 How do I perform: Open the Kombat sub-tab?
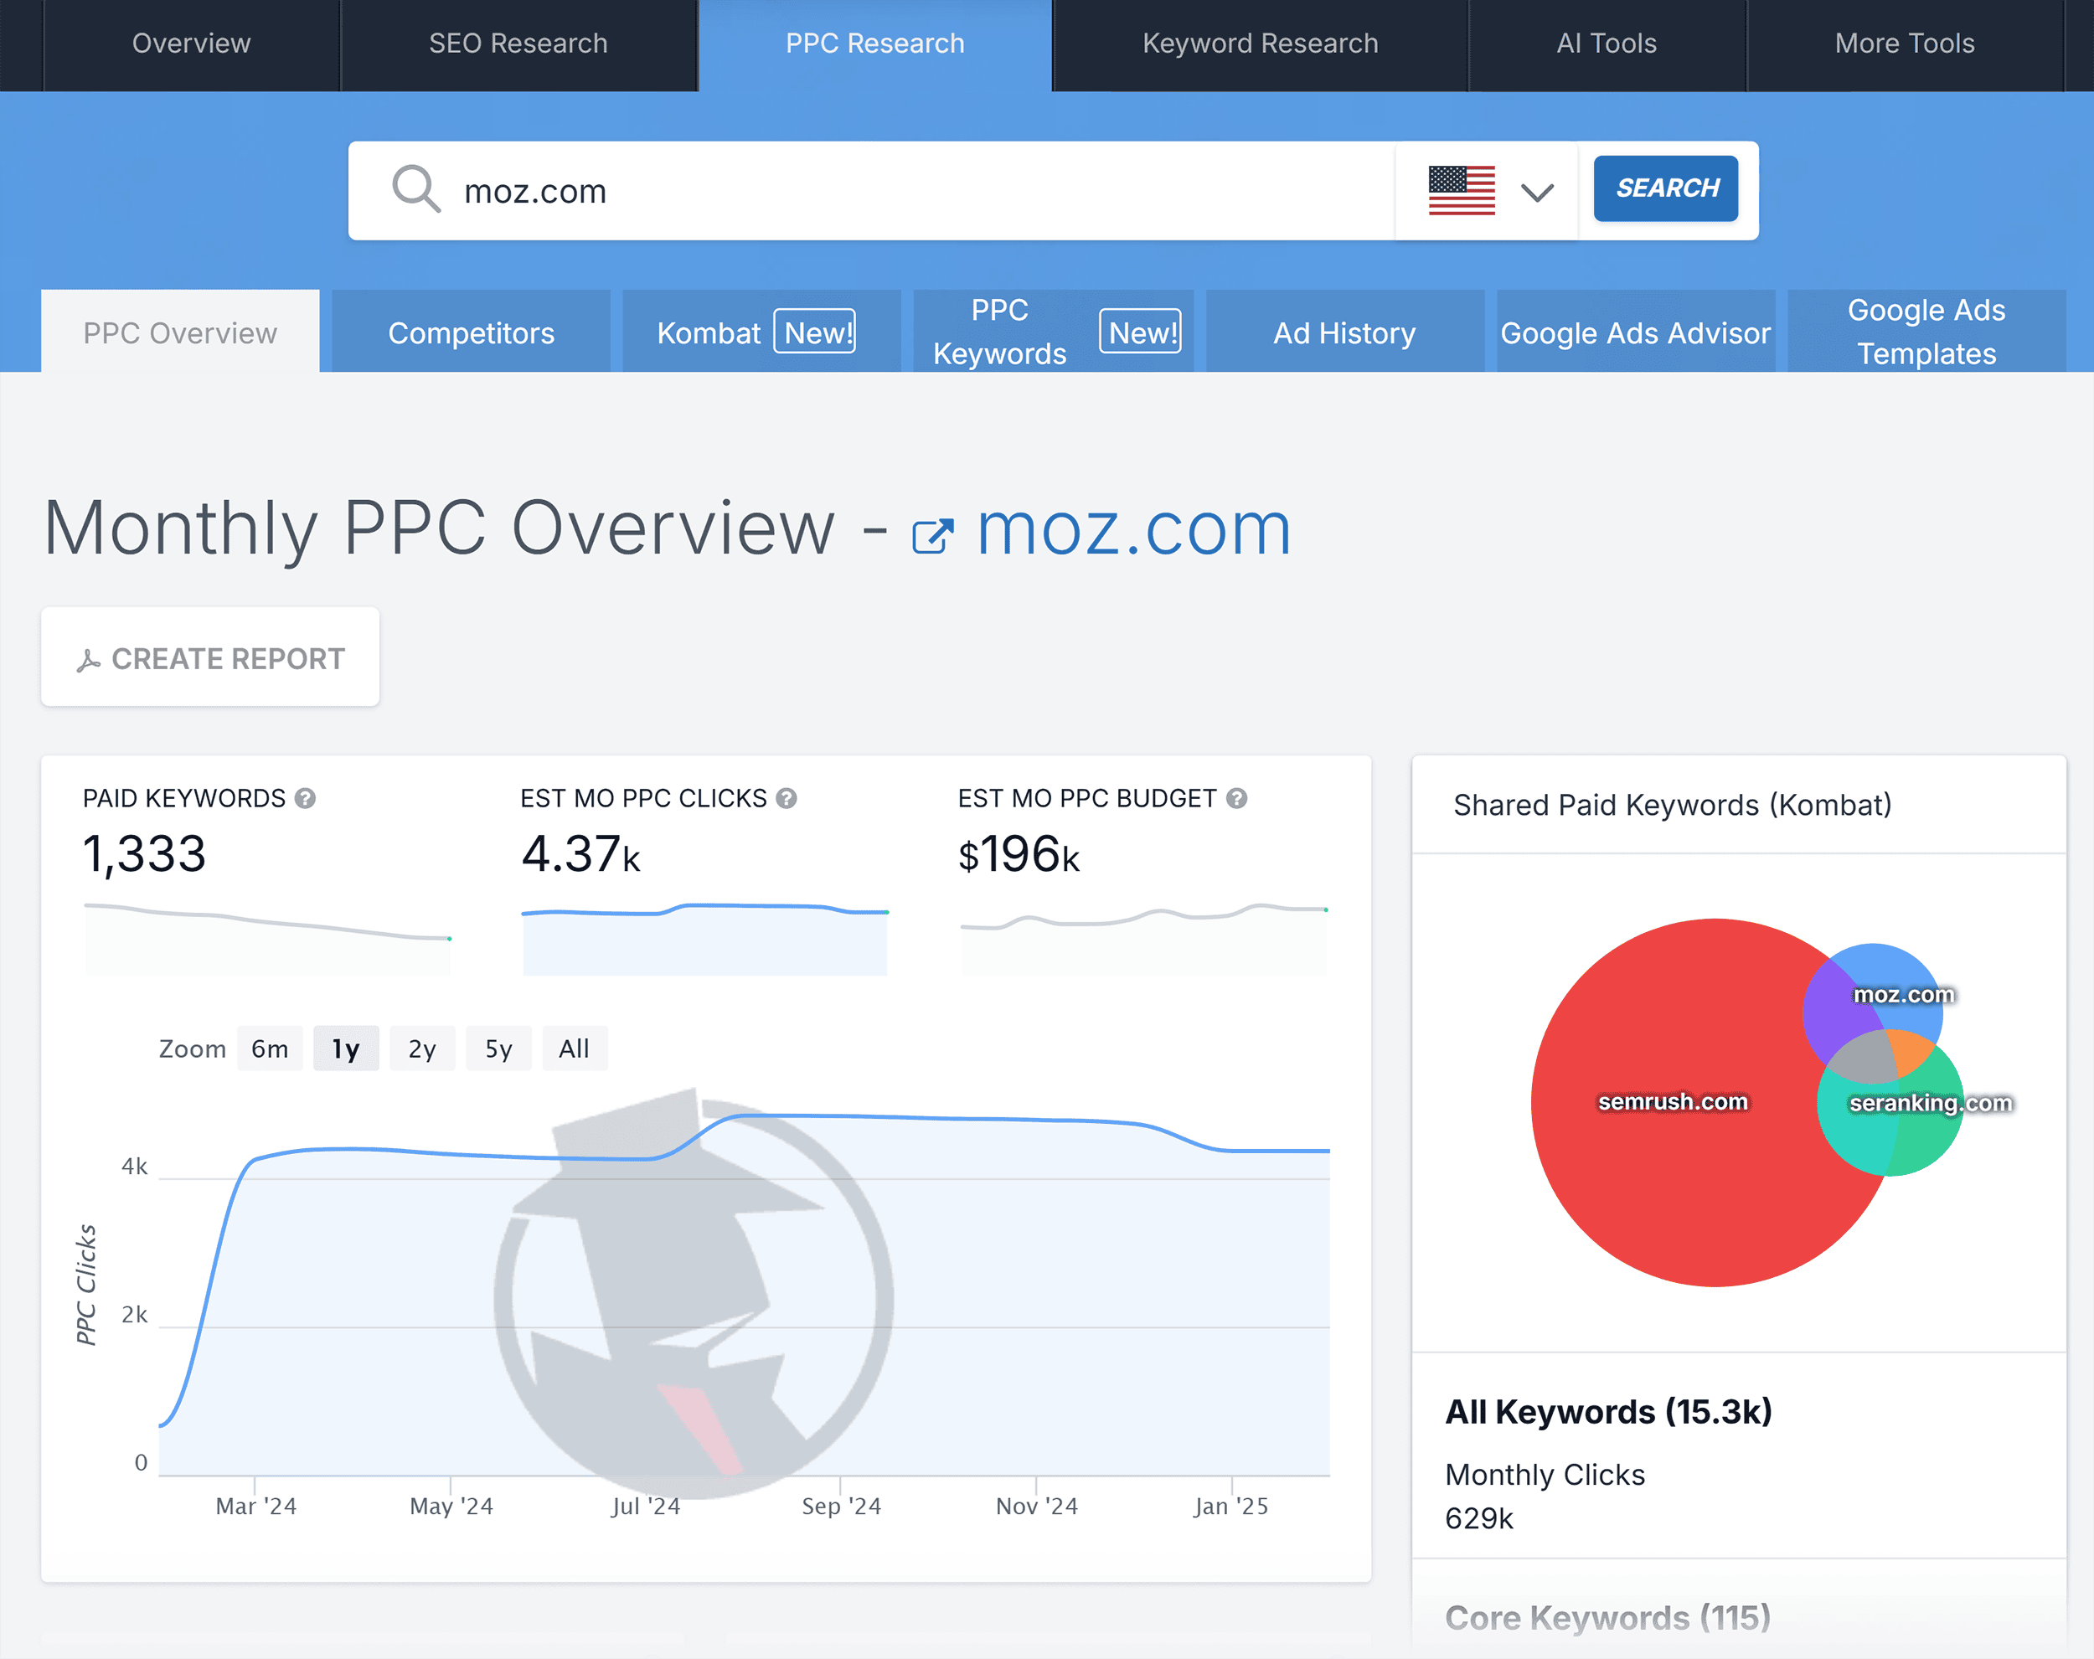click(x=761, y=332)
